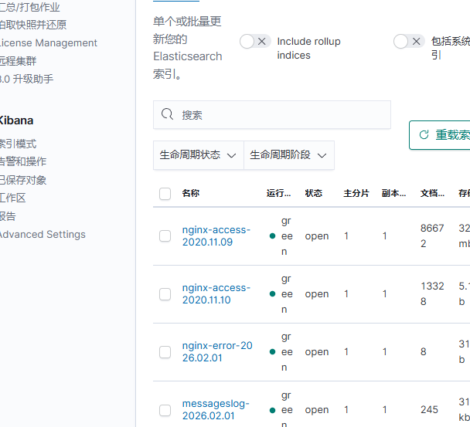Image resolution: width=470 pixels, height=427 pixels.
Task: Sort by 运行... health column header
Action: [x=278, y=194]
